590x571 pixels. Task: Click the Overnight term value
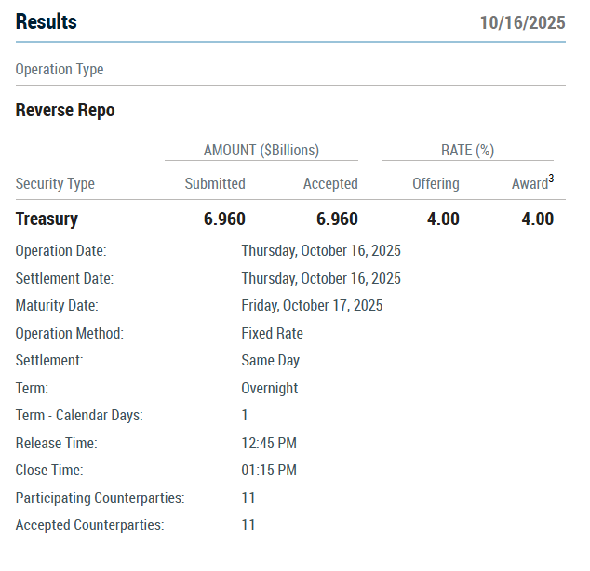click(x=270, y=388)
